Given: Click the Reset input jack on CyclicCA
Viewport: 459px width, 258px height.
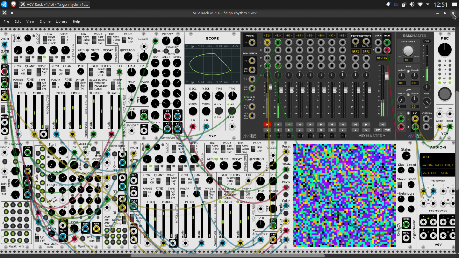Looking at the screenshot, I should point(286,152).
